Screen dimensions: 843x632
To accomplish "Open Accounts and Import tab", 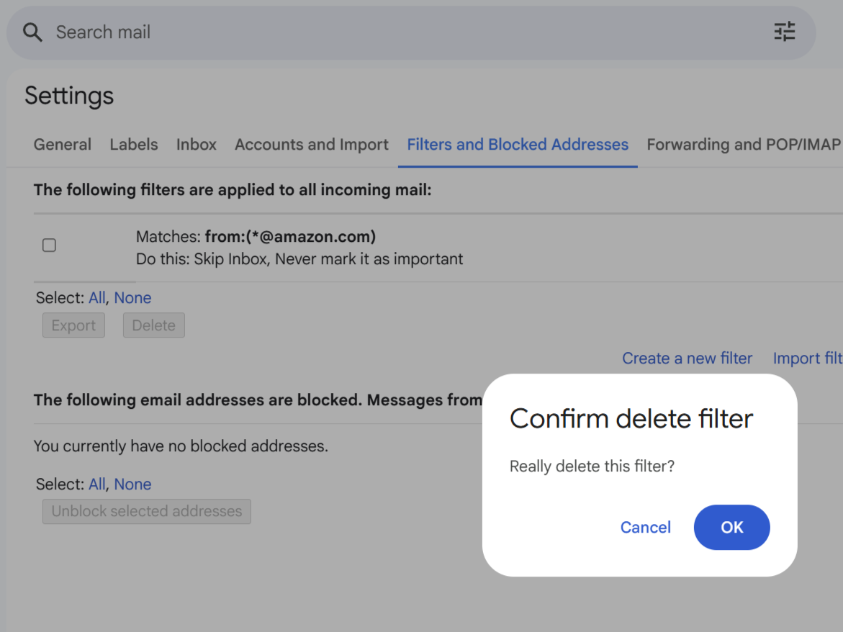I will point(312,145).
